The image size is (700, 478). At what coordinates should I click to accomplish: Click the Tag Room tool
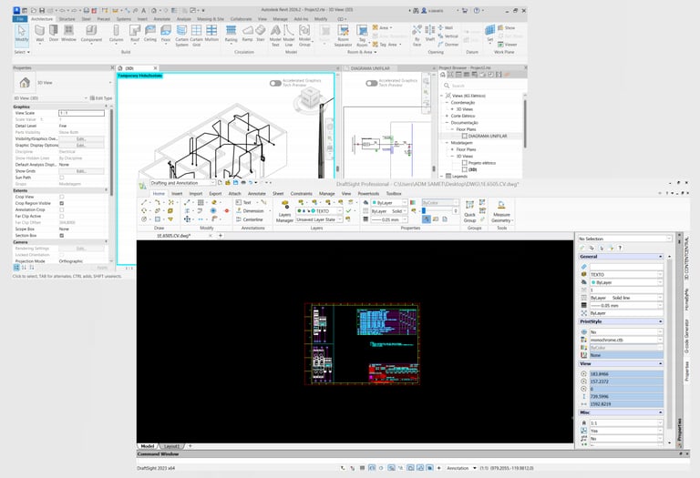click(362, 36)
